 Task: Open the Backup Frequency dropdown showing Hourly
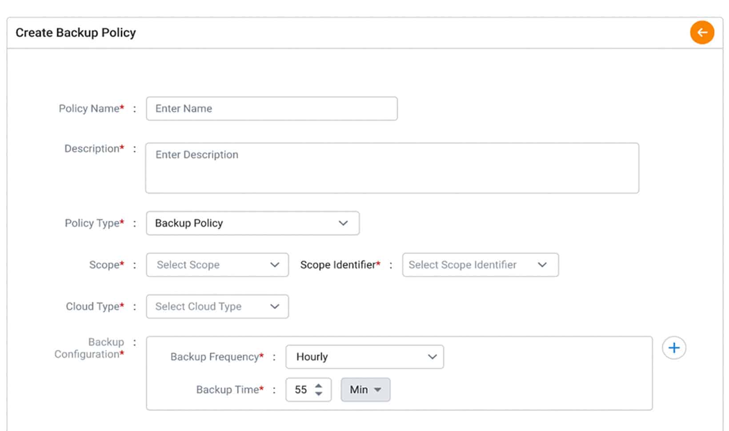364,357
